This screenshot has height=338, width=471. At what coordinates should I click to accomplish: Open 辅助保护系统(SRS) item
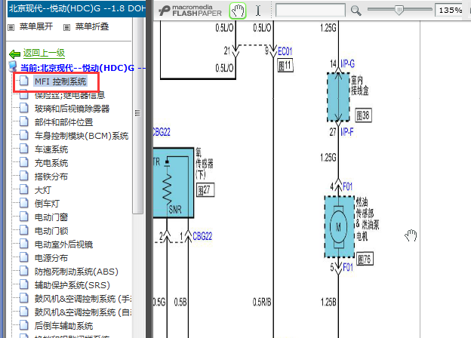point(72,285)
